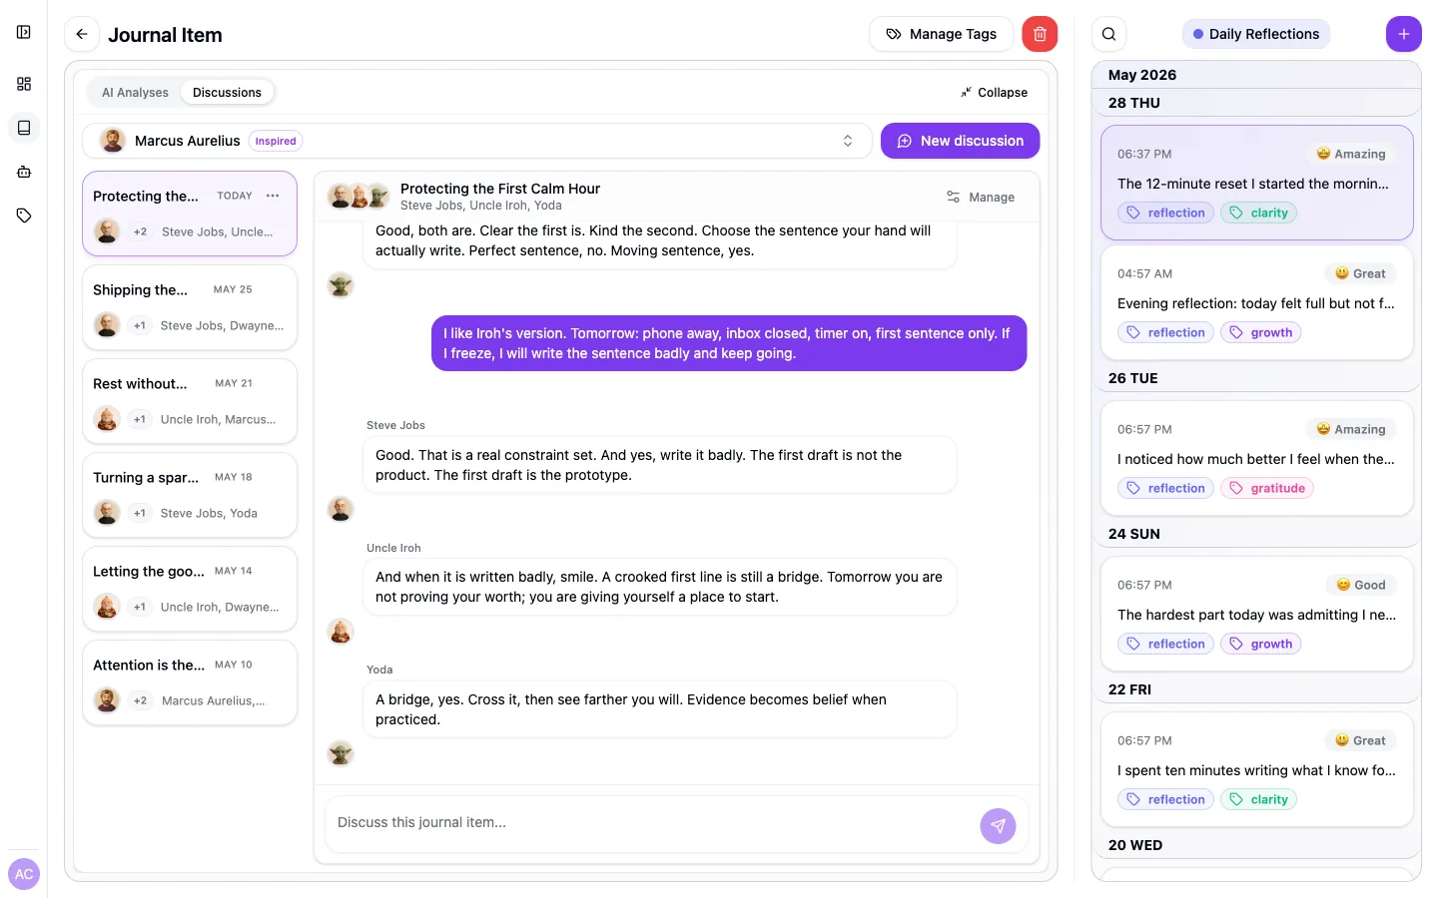1438x898 pixels.
Task: Collapse the discussions panel
Action: [x=994, y=92]
